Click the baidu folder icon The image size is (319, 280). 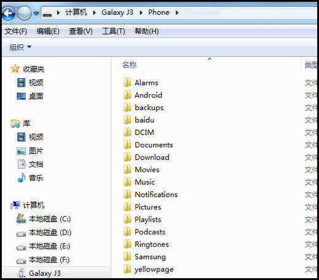[127, 120]
